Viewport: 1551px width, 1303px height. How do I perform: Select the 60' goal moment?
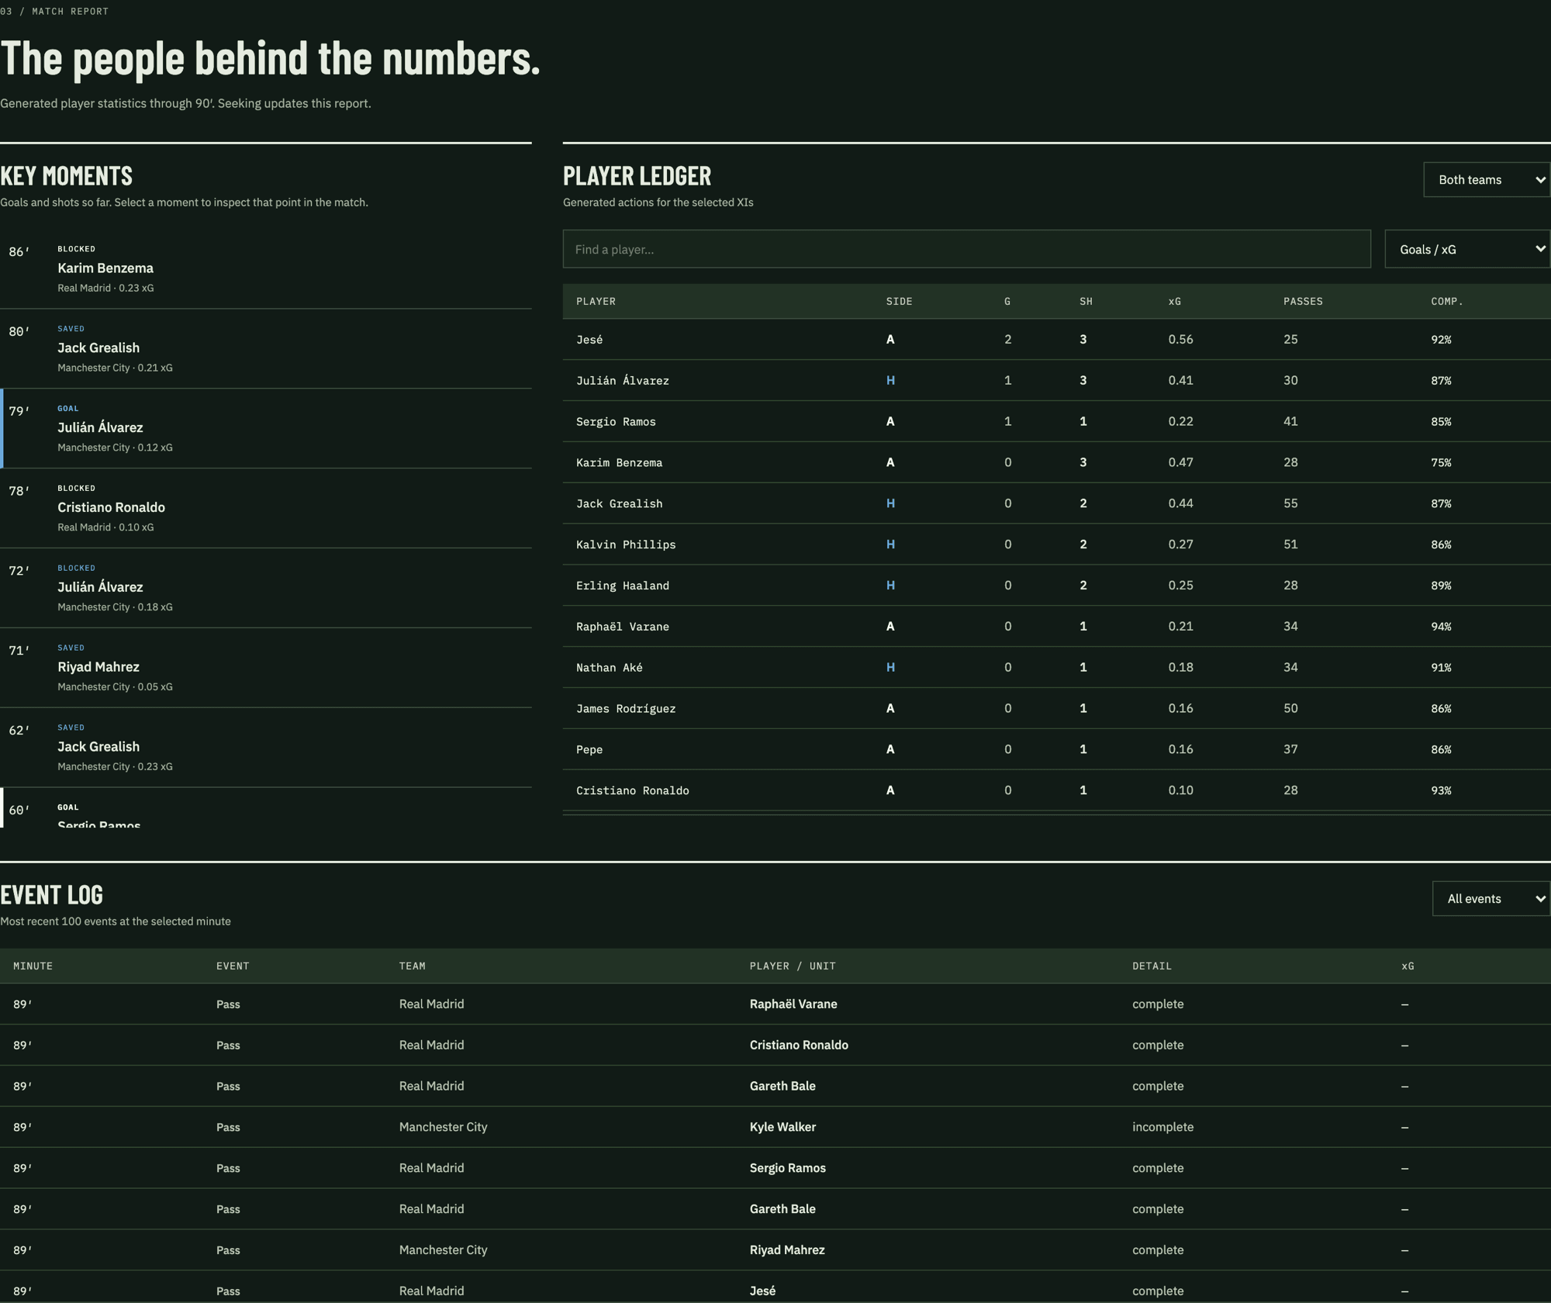(266, 808)
